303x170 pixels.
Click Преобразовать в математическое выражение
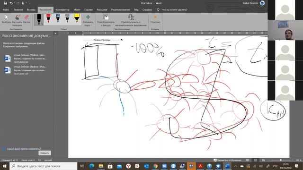[x=131, y=20]
